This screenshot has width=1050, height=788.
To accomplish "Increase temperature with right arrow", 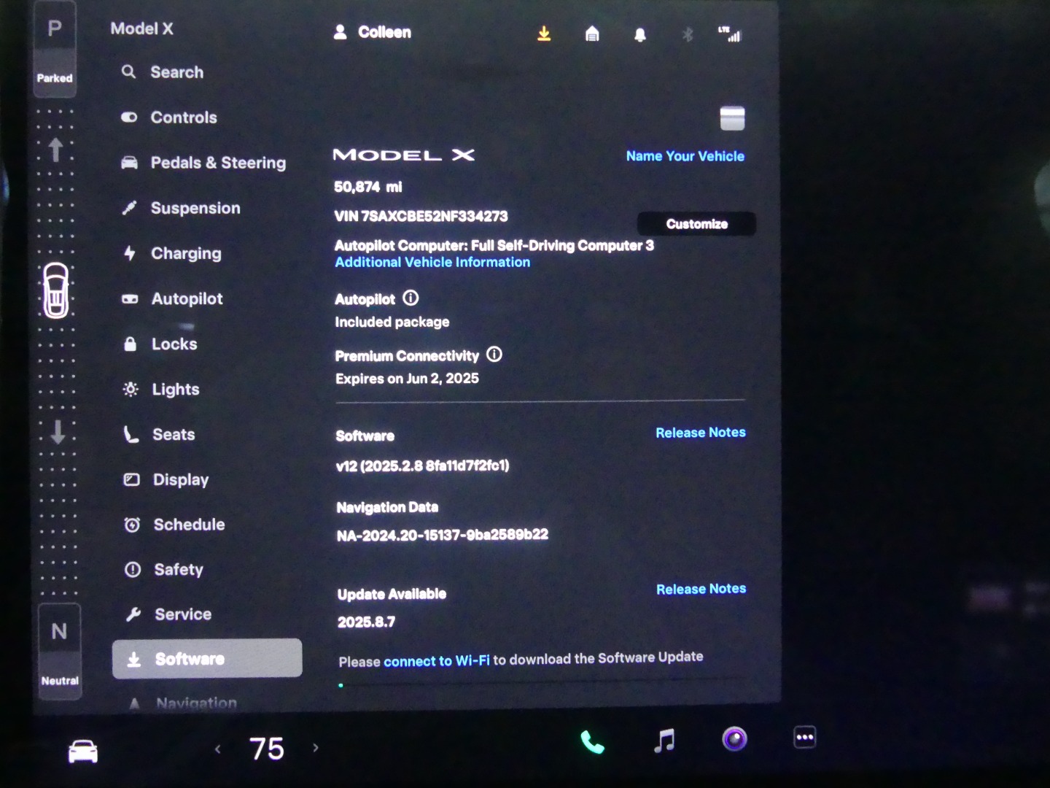I will pyautogui.click(x=316, y=747).
